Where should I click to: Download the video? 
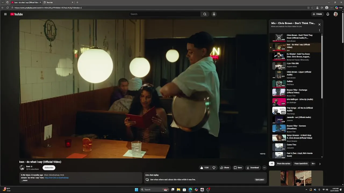[x=253, y=168]
